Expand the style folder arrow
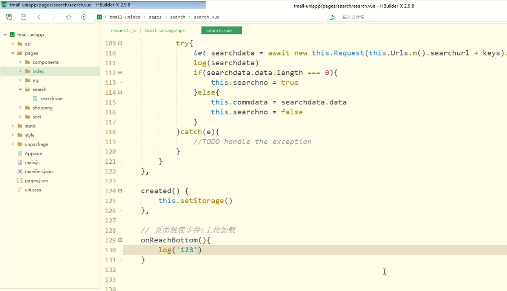The width and height of the screenshot is (507, 291). tap(12, 135)
